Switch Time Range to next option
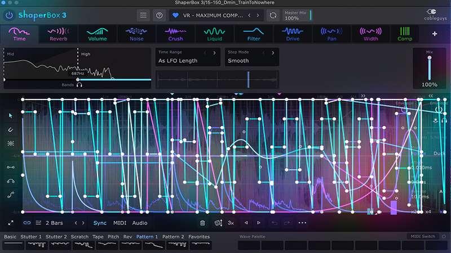The width and height of the screenshot is (451, 253). point(214,53)
